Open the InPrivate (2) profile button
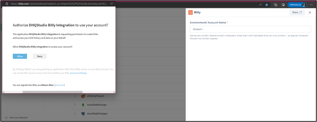 [297, 5]
